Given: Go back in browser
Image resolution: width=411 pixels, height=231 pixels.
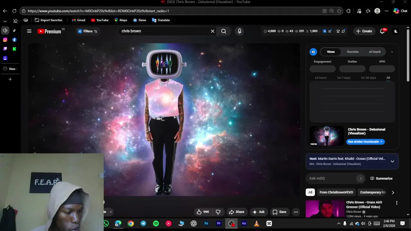Looking at the screenshot, I should (5, 11).
